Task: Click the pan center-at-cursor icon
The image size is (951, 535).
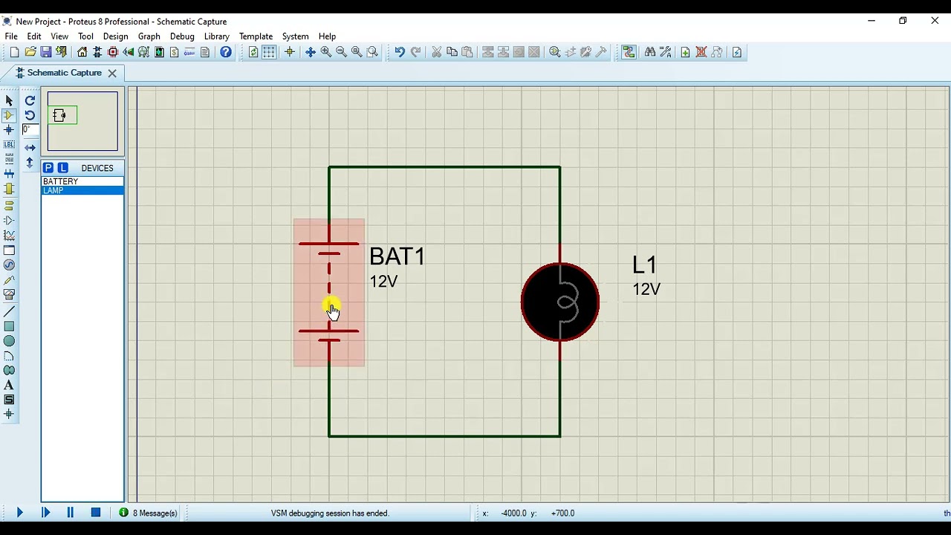Action: point(311,52)
